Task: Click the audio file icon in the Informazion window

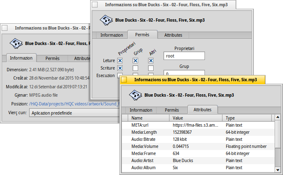Action: (16, 43)
